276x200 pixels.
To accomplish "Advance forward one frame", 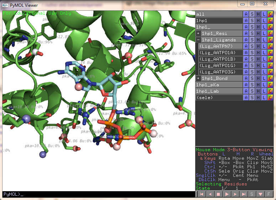I will [235, 194].
